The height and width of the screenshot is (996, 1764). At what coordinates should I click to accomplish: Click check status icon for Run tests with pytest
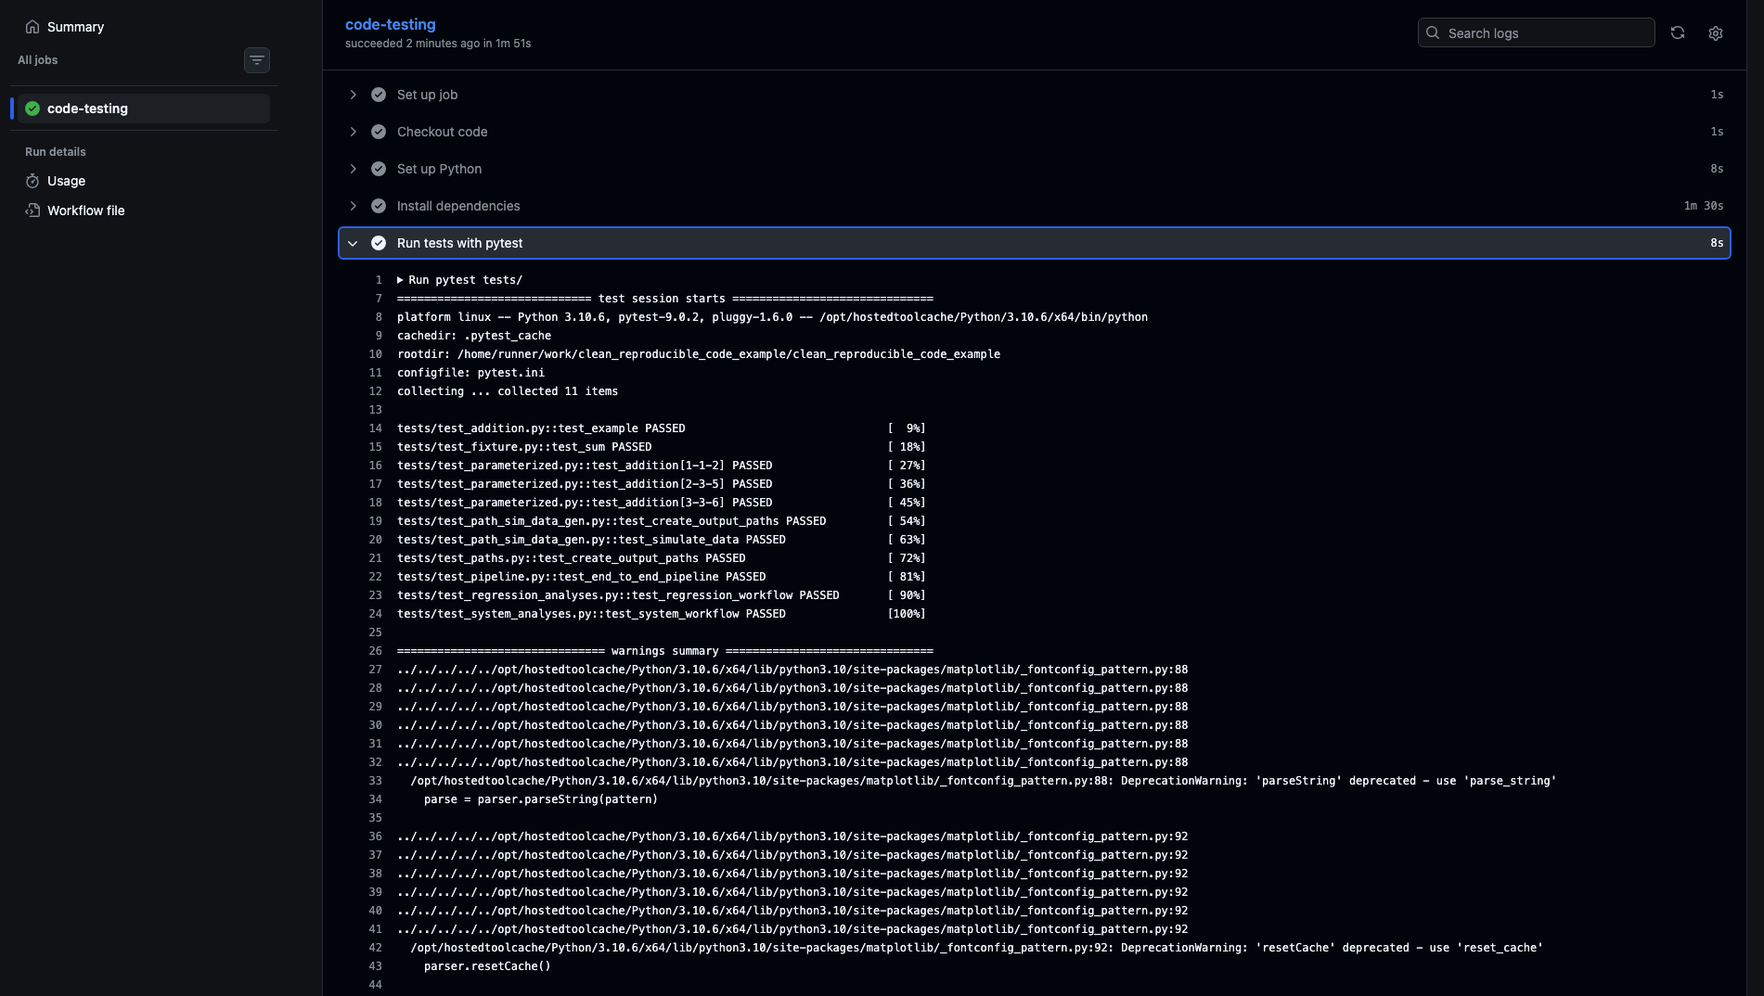[x=379, y=243]
